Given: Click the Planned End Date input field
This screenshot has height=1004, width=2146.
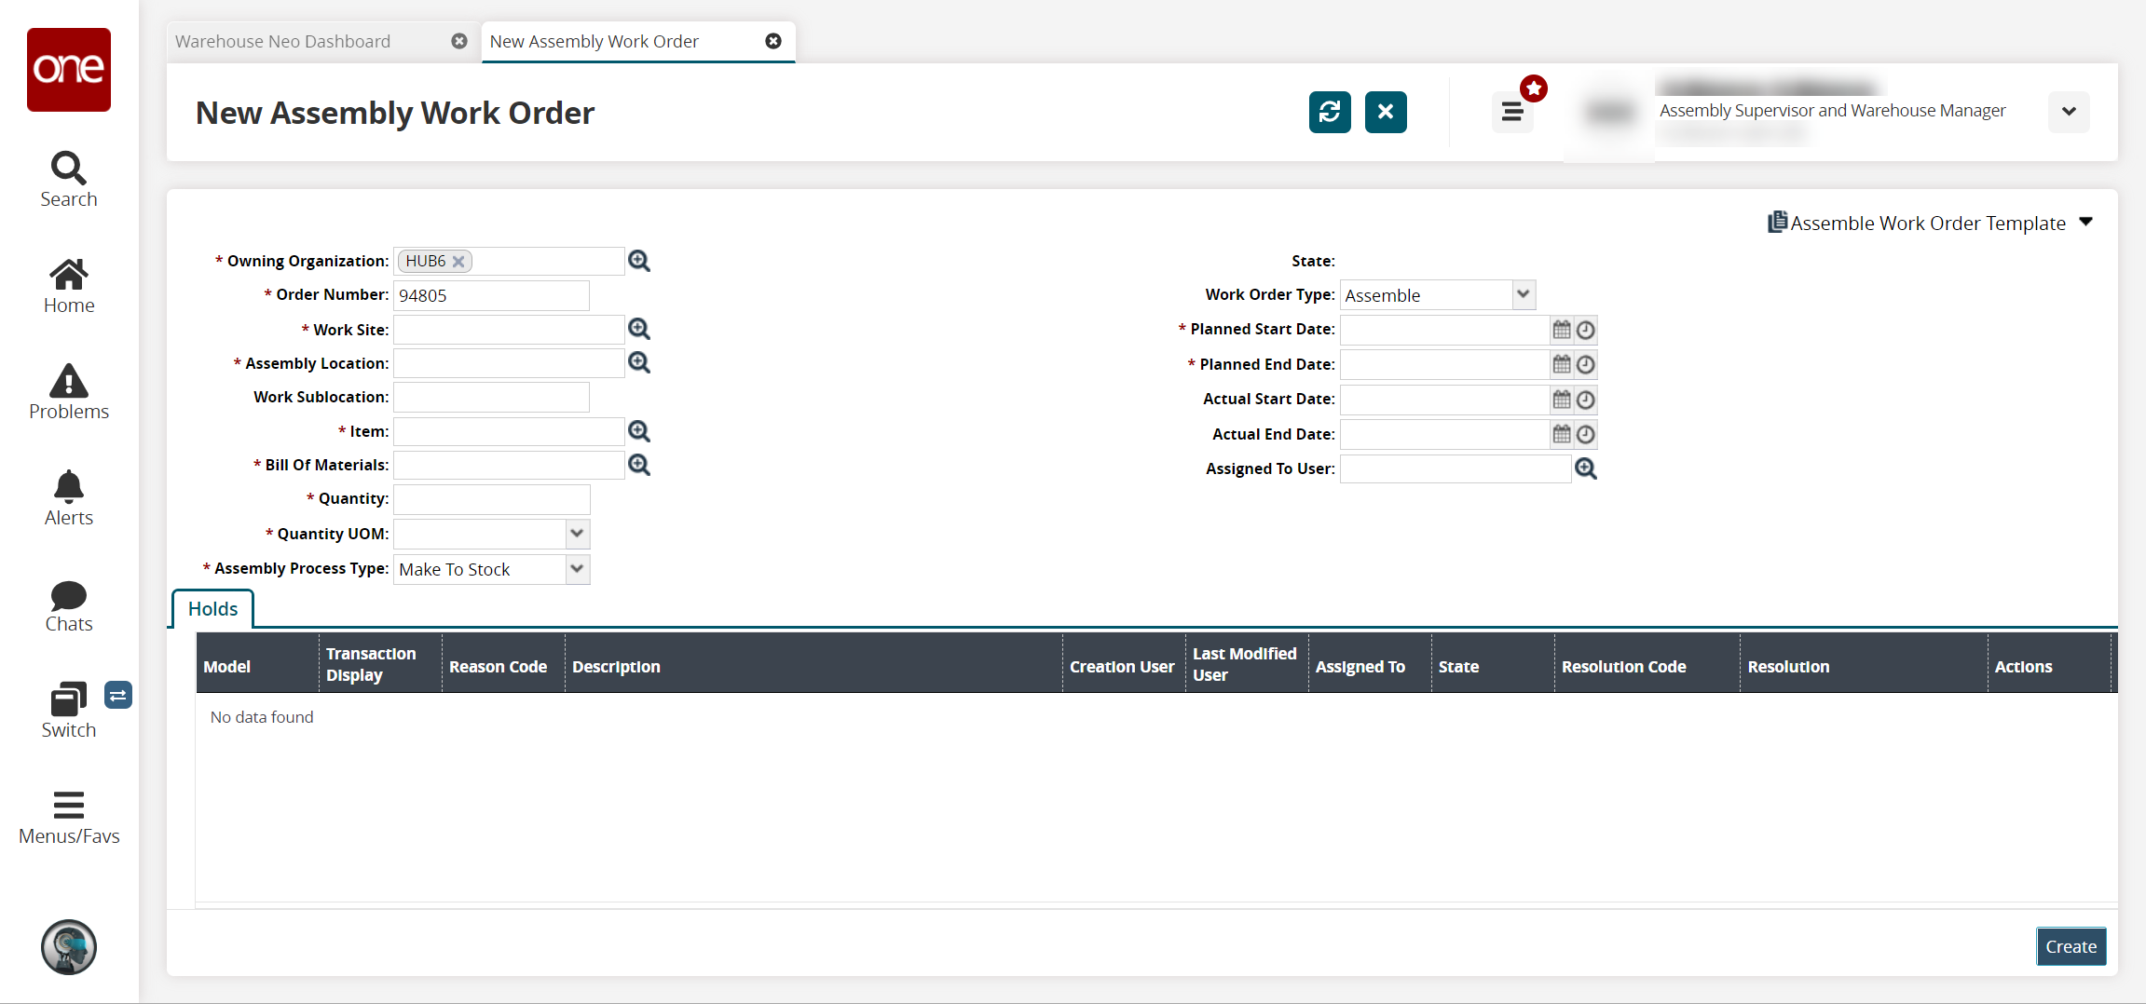Looking at the screenshot, I should 1444,364.
